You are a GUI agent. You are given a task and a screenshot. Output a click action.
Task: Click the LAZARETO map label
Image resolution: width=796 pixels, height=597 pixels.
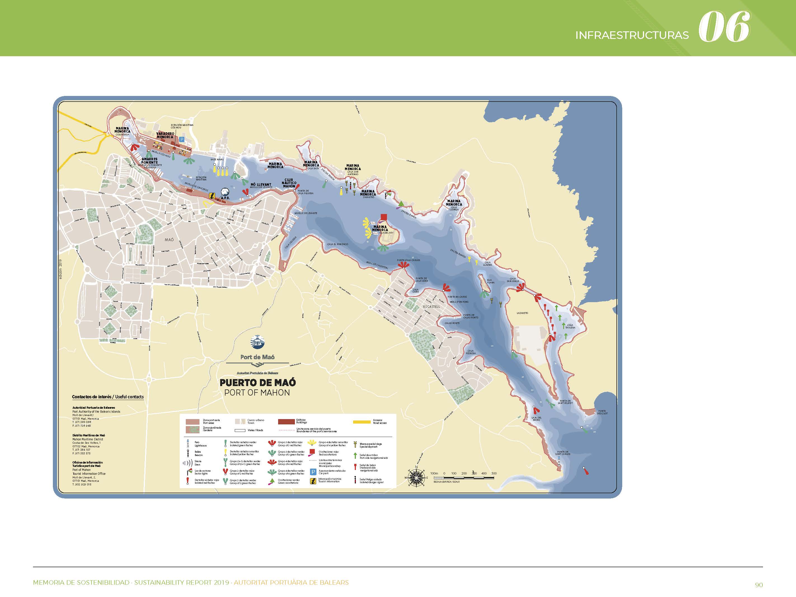522,313
